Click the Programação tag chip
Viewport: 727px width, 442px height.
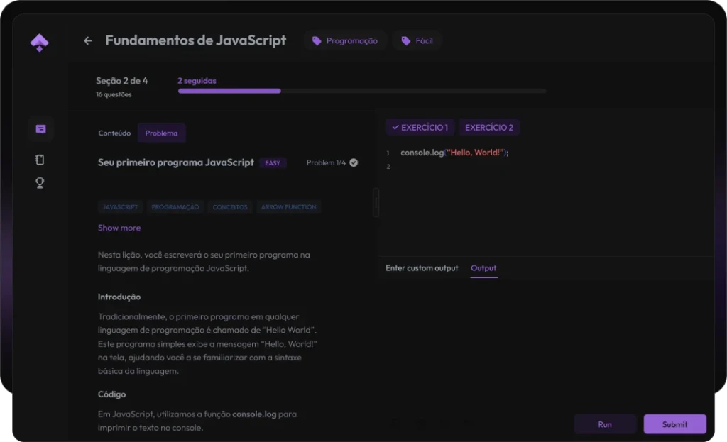click(x=345, y=41)
